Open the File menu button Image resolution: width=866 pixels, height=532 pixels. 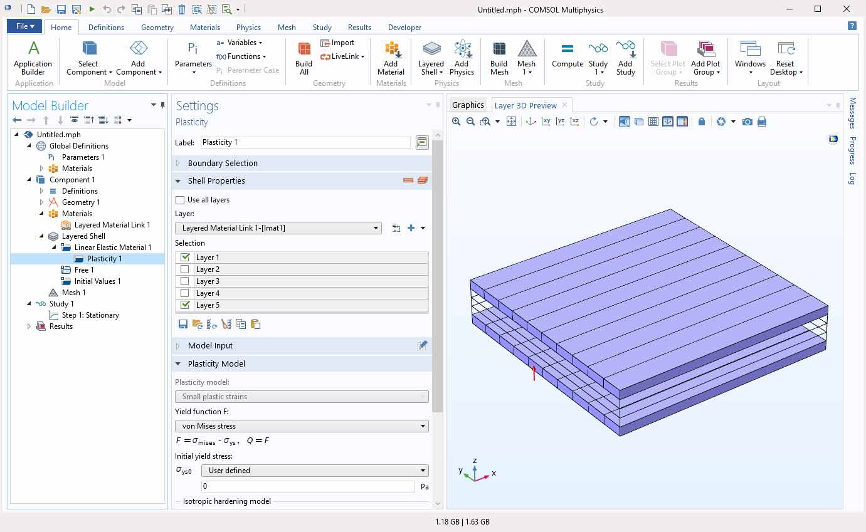tap(25, 26)
